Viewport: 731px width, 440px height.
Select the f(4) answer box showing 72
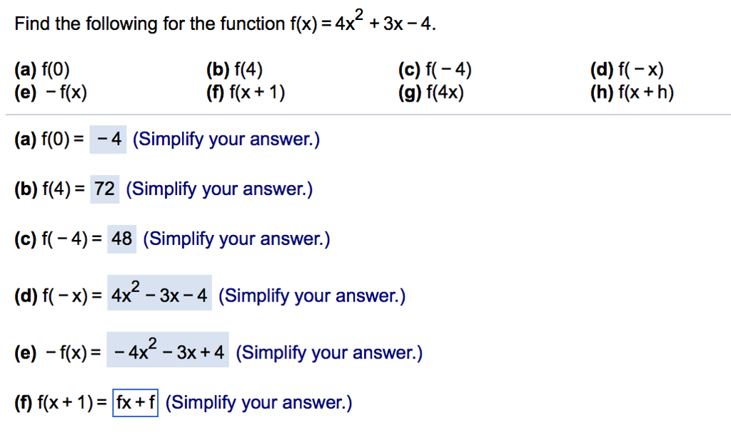(104, 189)
